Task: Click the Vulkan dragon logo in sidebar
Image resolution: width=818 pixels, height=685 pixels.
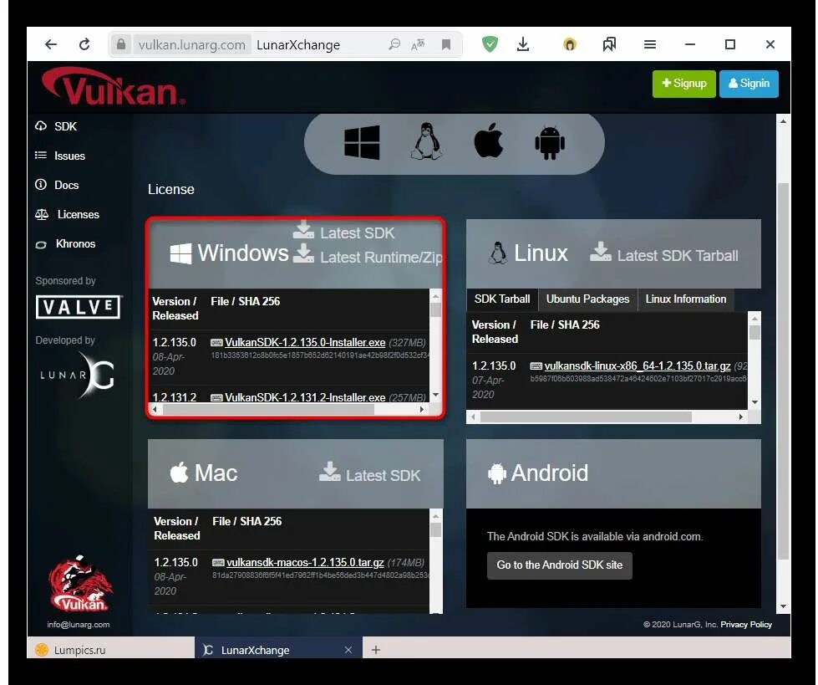Action: 80,583
